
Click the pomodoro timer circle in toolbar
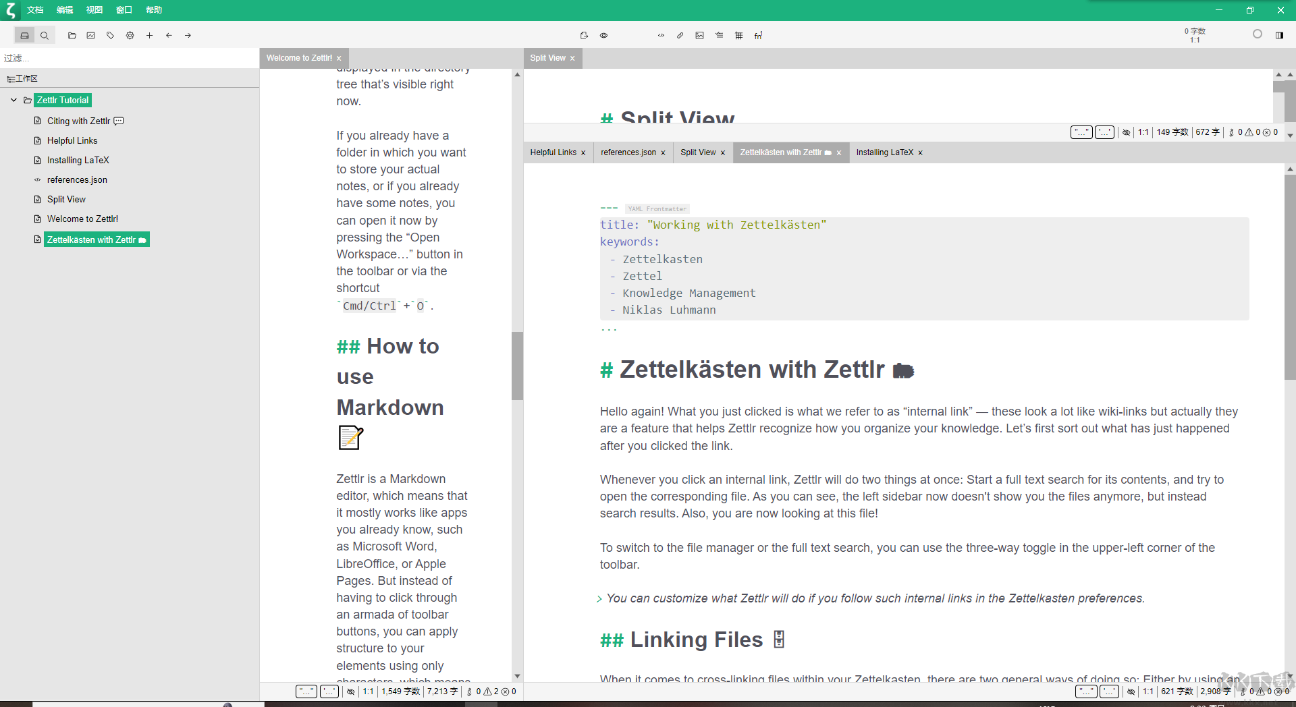pos(1258,34)
